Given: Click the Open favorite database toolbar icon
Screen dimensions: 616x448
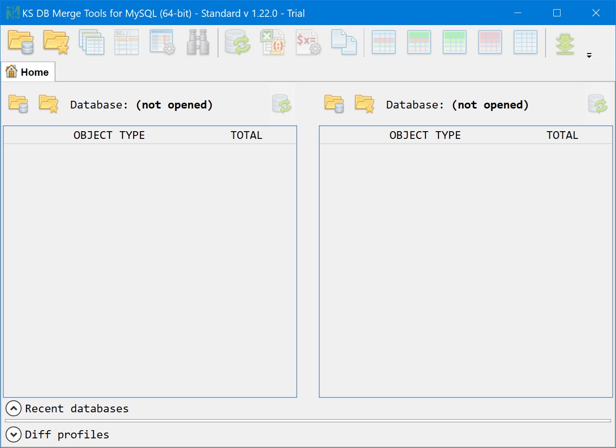Looking at the screenshot, I should click(56, 42).
